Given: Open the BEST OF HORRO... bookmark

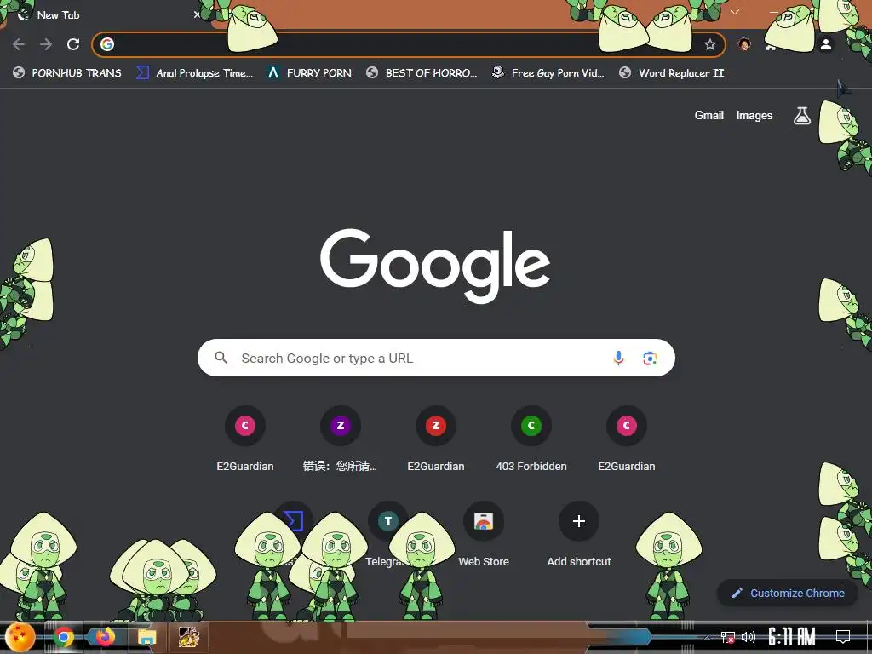Looking at the screenshot, I should [x=422, y=73].
